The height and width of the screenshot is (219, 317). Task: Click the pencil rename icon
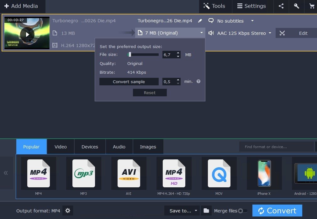tap(200, 21)
